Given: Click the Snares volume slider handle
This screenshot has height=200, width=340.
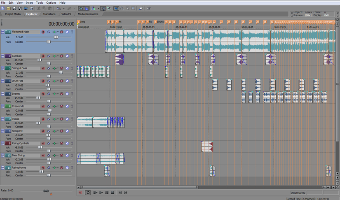Looking at the screenshot, I should 38,98.
